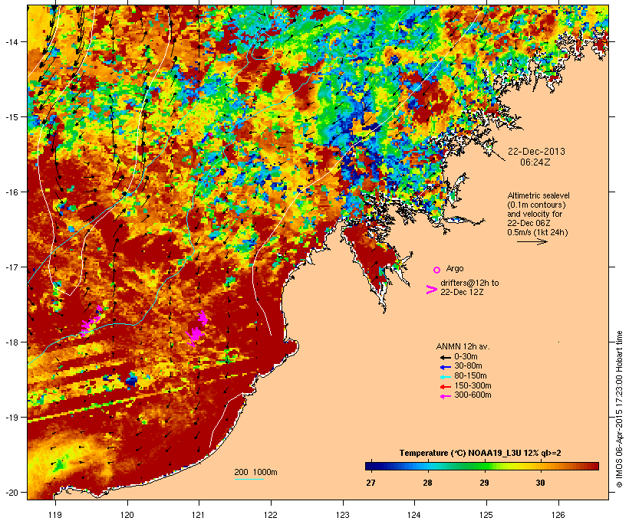
Task: Click the '300-600m' depth label
Action: point(473,395)
